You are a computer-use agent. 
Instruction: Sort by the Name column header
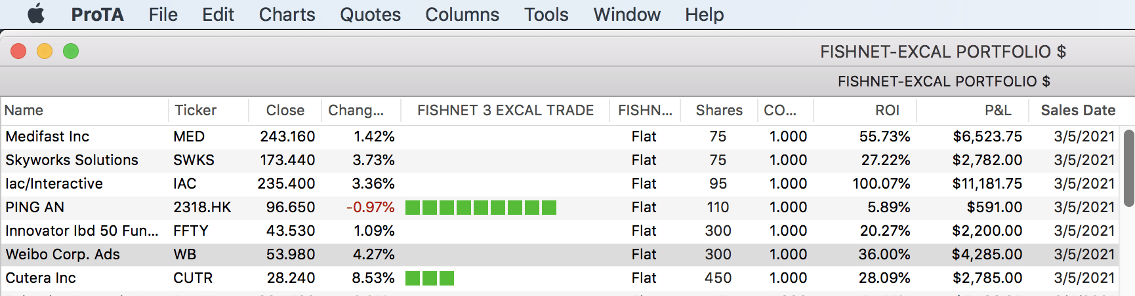(85, 110)
